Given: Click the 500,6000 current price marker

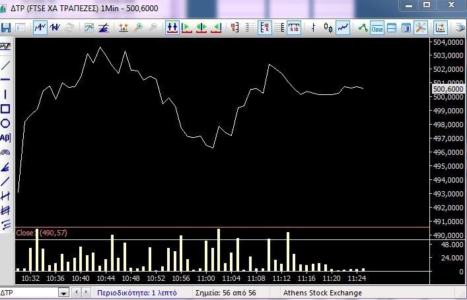Looking at the screenshot, I should click(x=447, y=88).
